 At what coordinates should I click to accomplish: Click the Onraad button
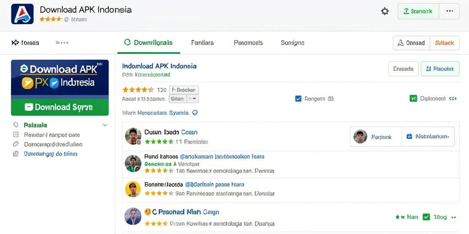pos(411,43)
